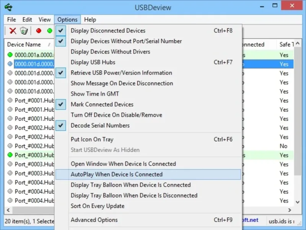Click the green circle connect toolbar icon

[x=50, y=31]
